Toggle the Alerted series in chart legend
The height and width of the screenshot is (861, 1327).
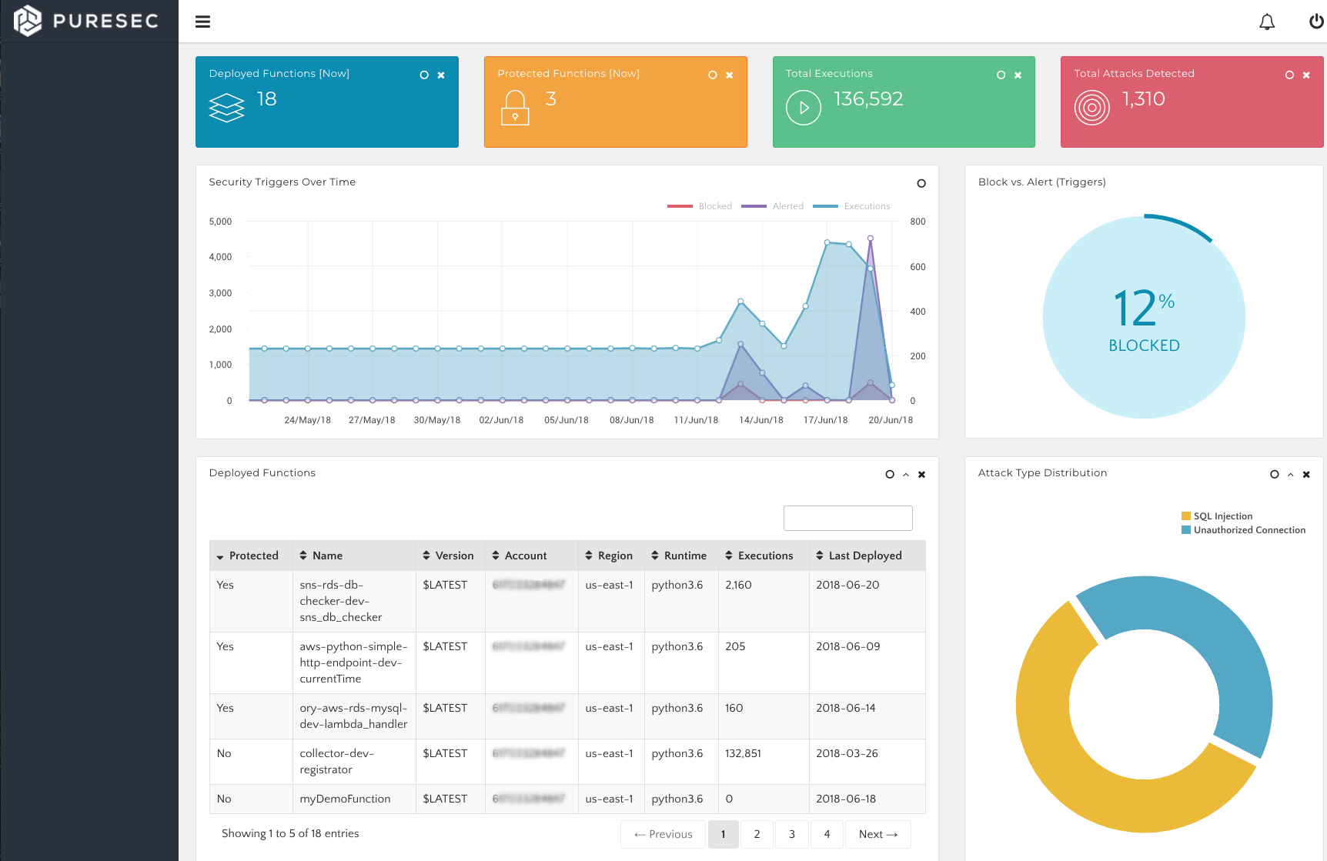click(x=772, y=206)
